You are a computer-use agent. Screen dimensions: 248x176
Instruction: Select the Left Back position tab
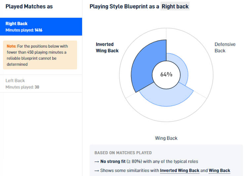coord(41,83)
